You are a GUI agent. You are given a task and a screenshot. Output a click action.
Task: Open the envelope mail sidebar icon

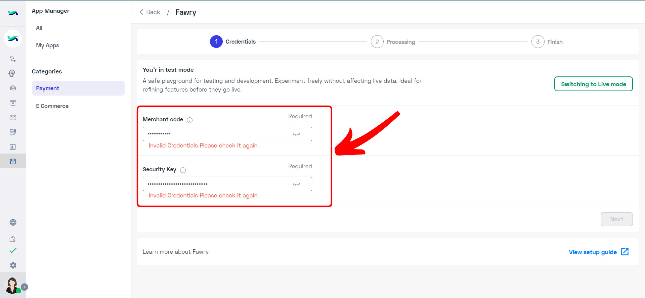(13, 118)
